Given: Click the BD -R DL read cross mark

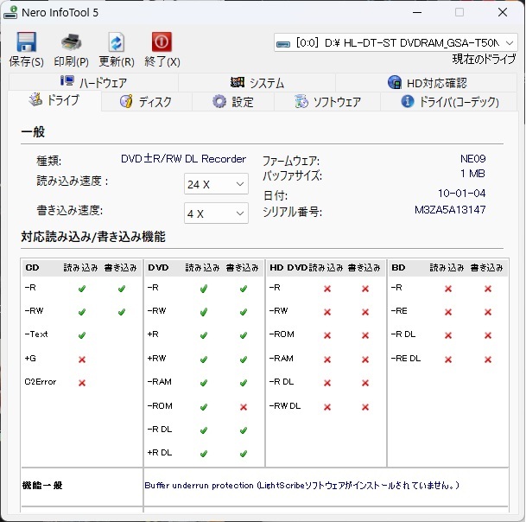Looking at the screenshot, I should point(448,335).
